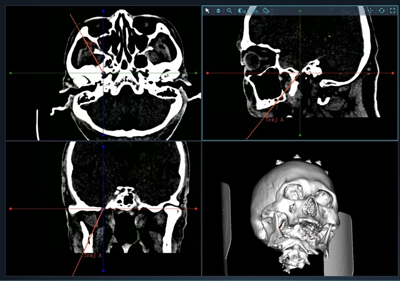This screenshot has height=281, width=400.
Task: Select contrast preset 'b' tool
Action: [254, 11]
